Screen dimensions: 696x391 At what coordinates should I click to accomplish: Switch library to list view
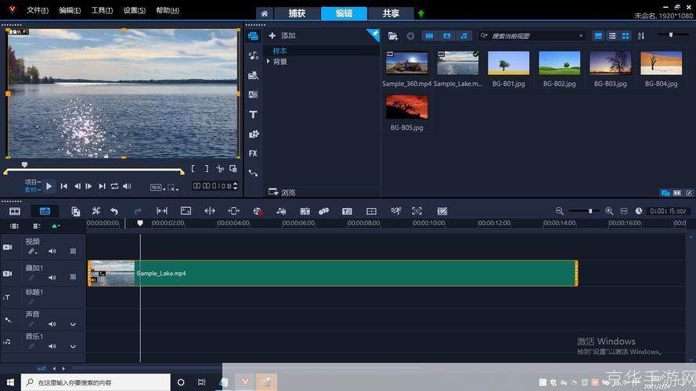point(612,36)
